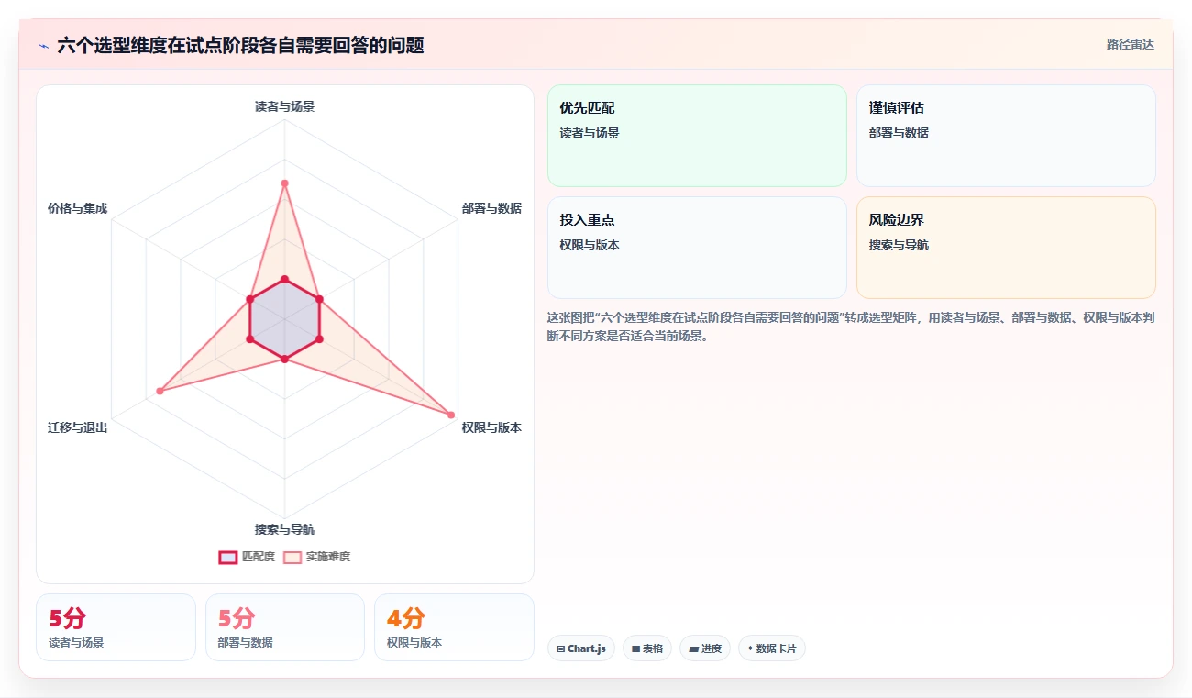The image size is (1192, 698).
Task: Click the 实施难度 point on 迁移与退出 axis
Action: (x=160, y=391)
